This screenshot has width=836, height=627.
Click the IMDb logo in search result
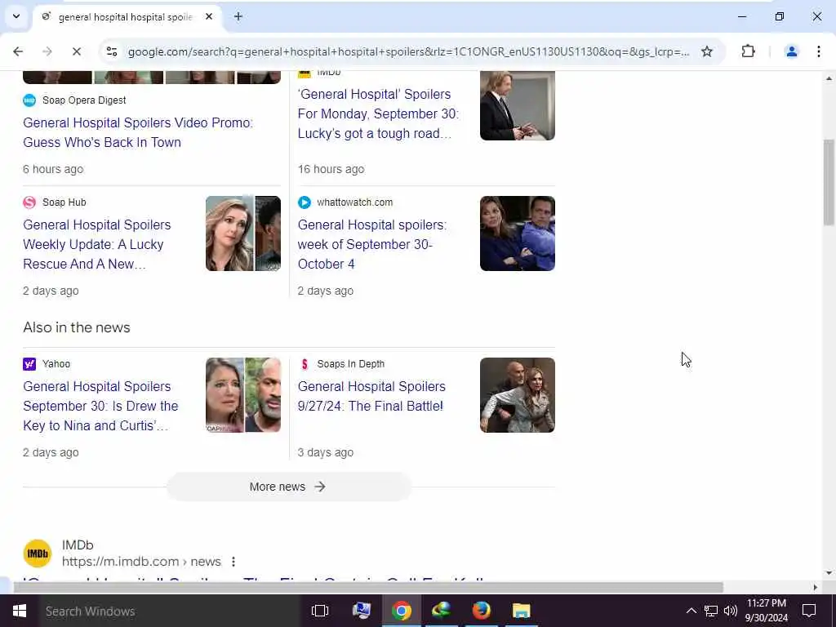pyautogui.click(x=38, y=554)
